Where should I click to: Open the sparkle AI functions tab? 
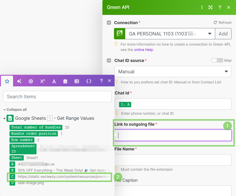click(19, 81)
